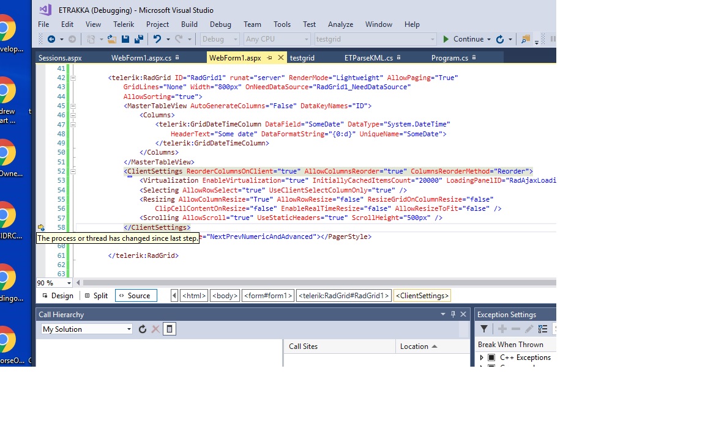Pin the Call Hierarchy panel
Viewport: 705px width, 440px height.
click(453, 314)
